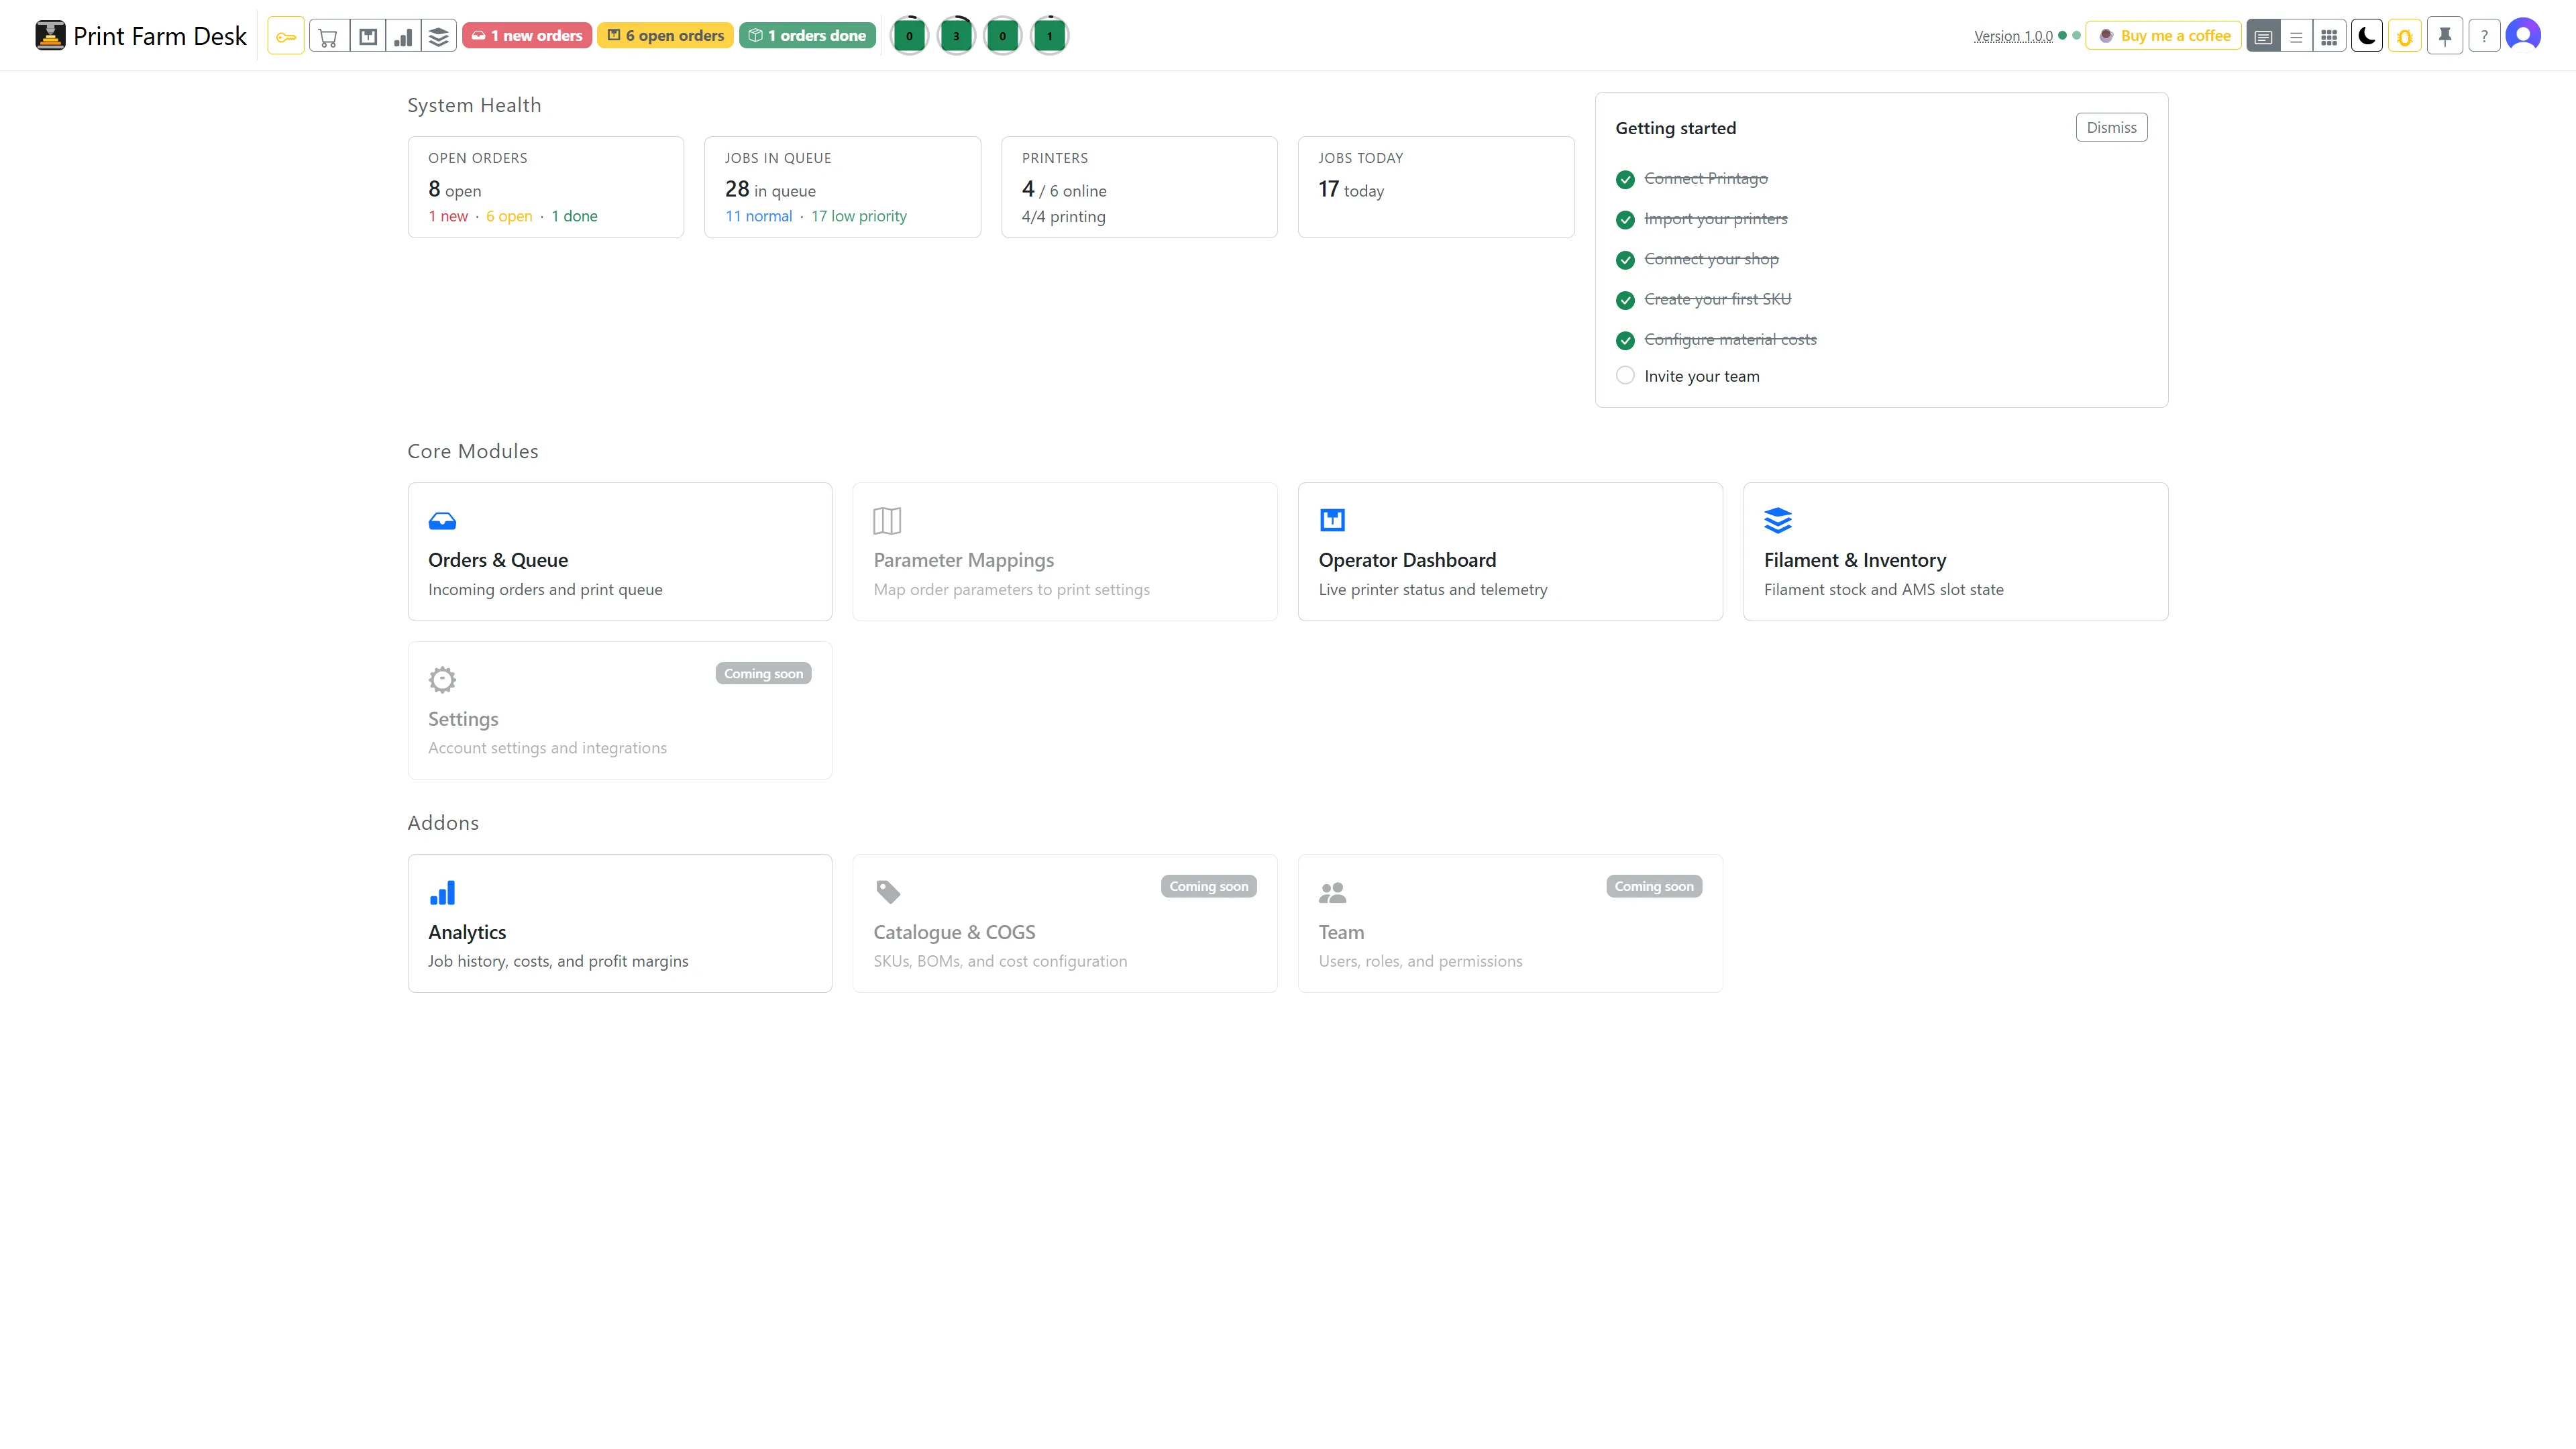Open the Settings module card title
Viewport: 2576px width, 1449px height.
click(x=463, y=719)
